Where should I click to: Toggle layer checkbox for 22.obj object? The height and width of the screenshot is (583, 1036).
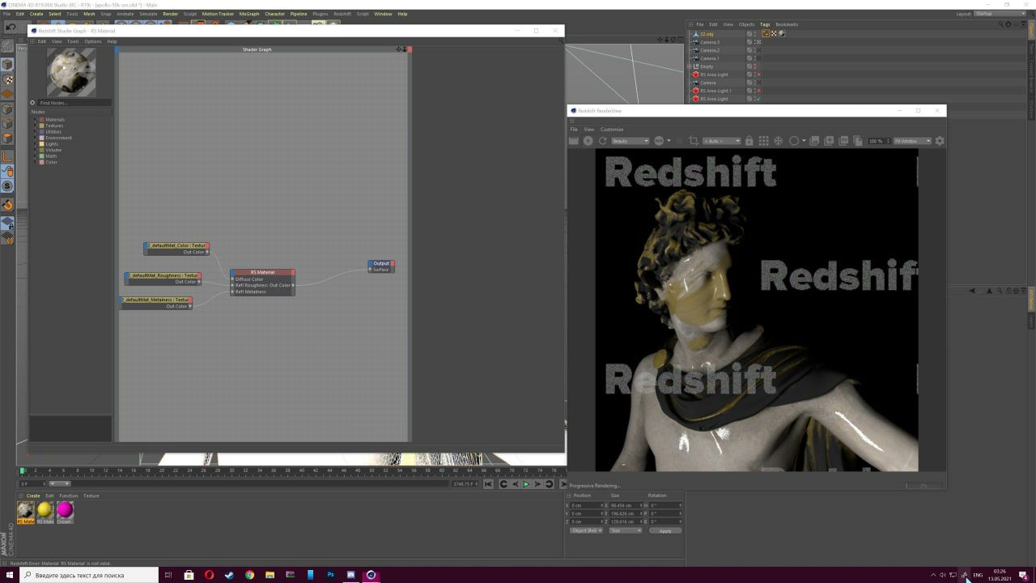[x=749, y=34]
